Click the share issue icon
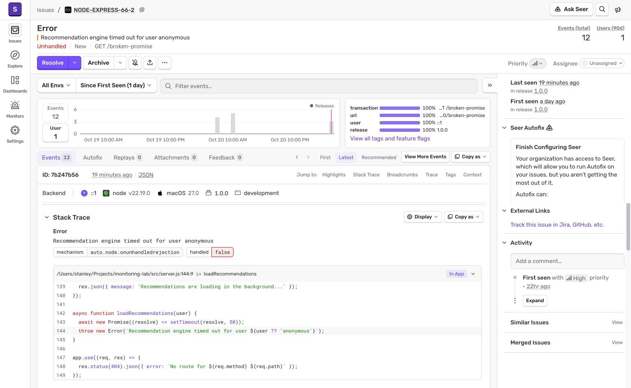Screen dimensions: 631x388 pos(150,63)
